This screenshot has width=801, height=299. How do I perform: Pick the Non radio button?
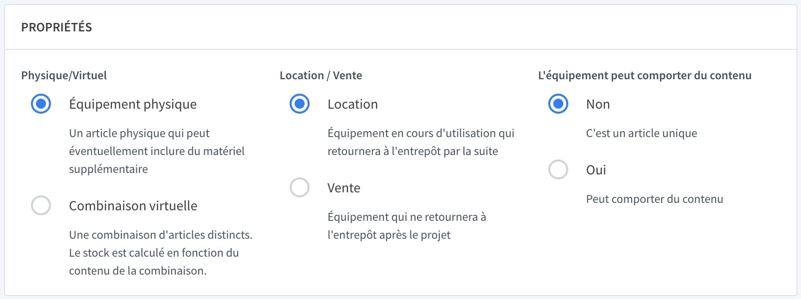pos(558,104)
